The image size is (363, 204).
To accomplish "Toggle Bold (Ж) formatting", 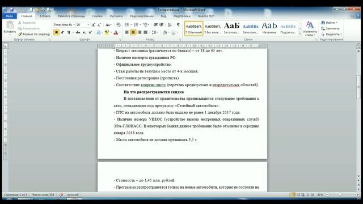I will point(56,32).
